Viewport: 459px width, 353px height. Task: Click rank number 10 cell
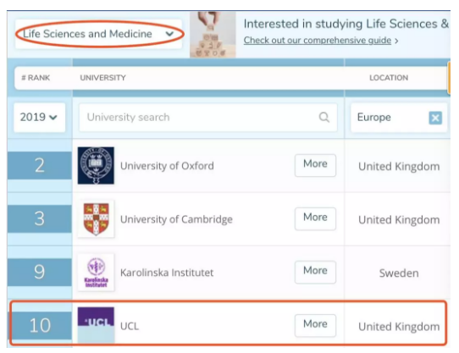[40, 325]
